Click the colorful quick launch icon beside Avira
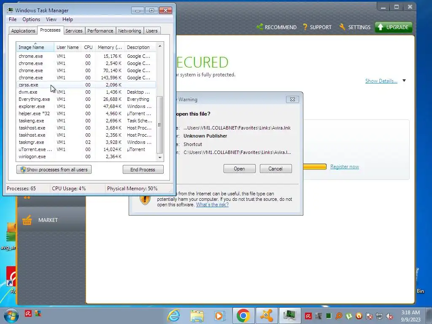The width and height of the screenshot is (432, 324). (38, 313)
